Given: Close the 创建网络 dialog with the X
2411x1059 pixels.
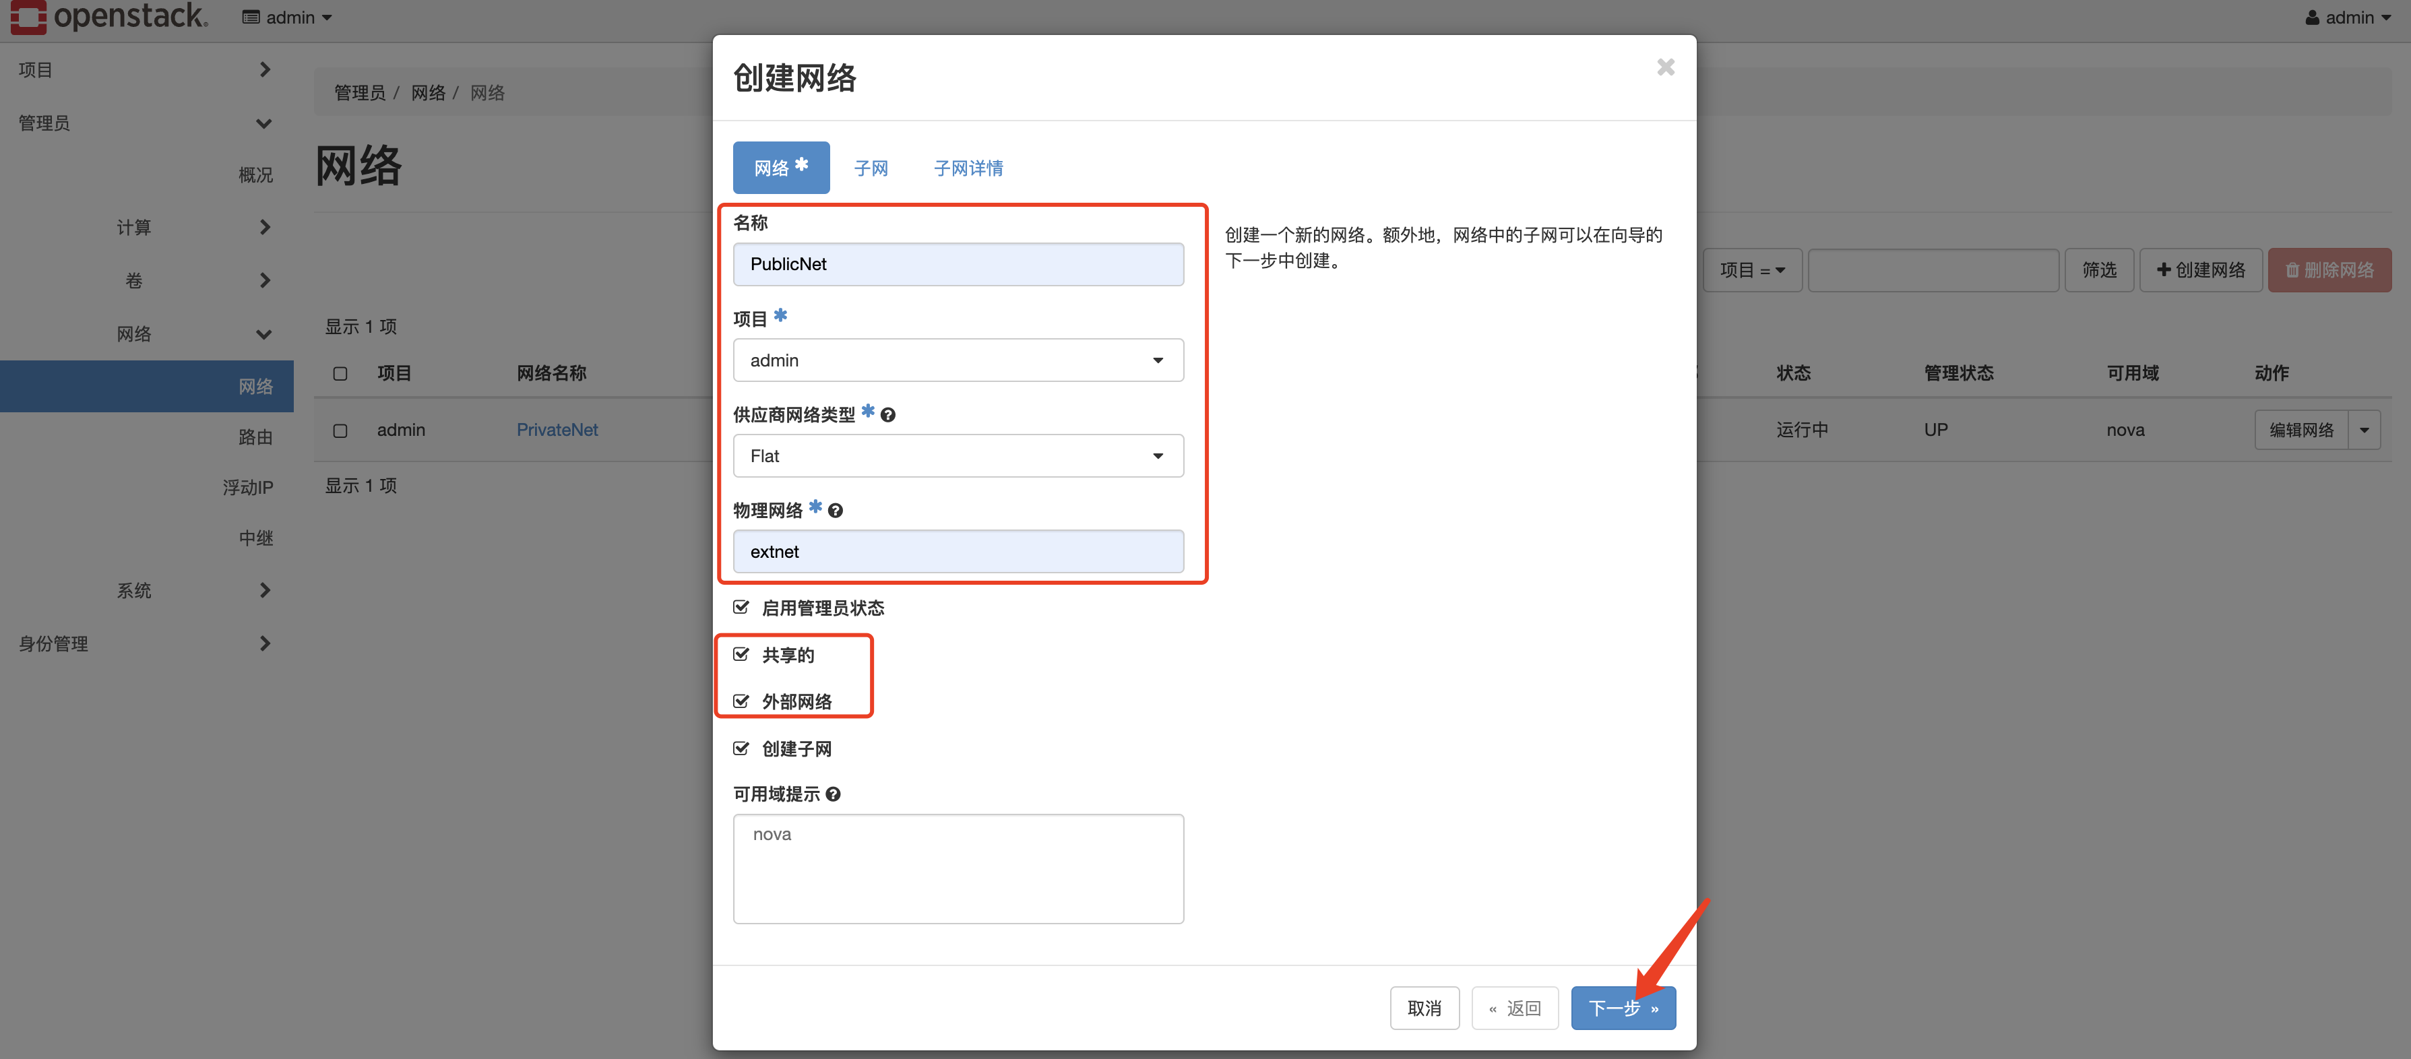Looking at the screenshot, I should (x=1665, y=67).
